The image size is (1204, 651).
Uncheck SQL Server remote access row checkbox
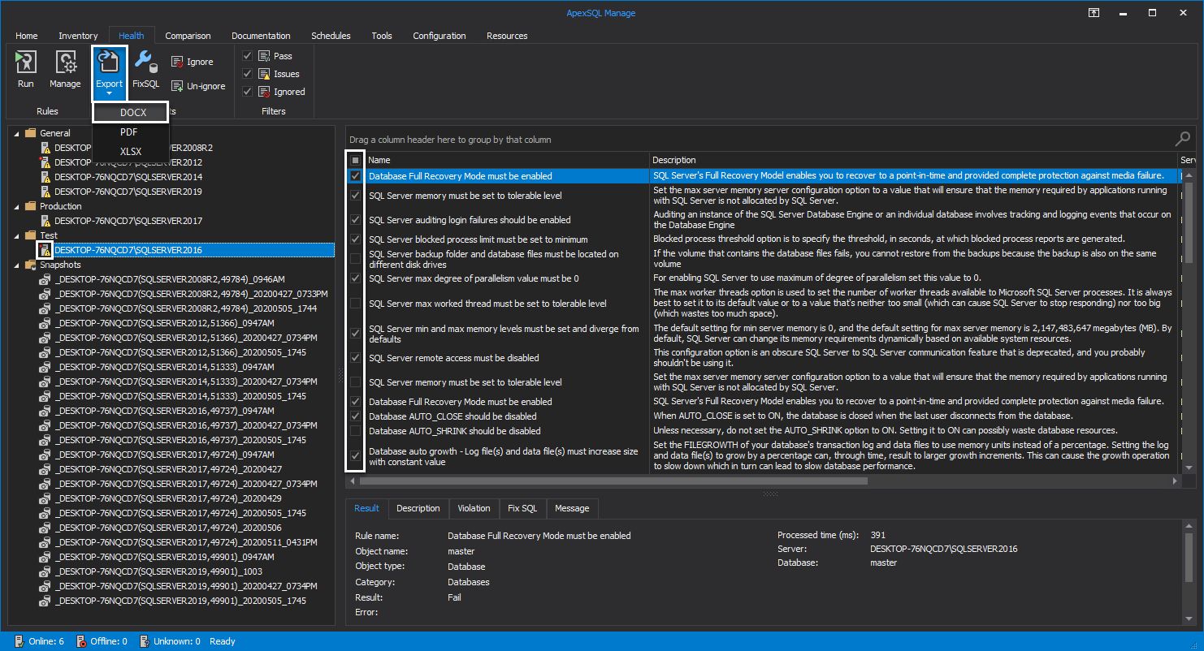(355, 358)
